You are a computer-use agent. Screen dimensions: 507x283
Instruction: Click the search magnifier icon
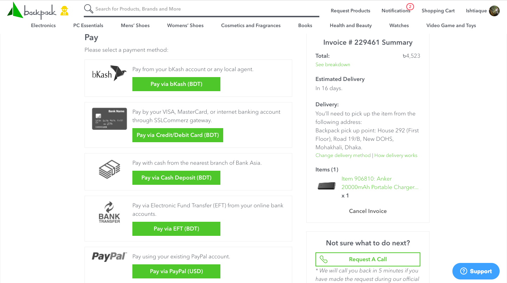(x=89, y=9)
